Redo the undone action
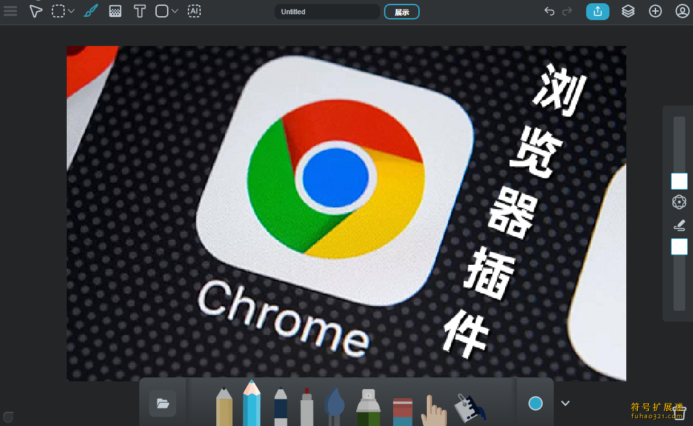The height and width of the screenshot is (426, 693). point(567,12)
